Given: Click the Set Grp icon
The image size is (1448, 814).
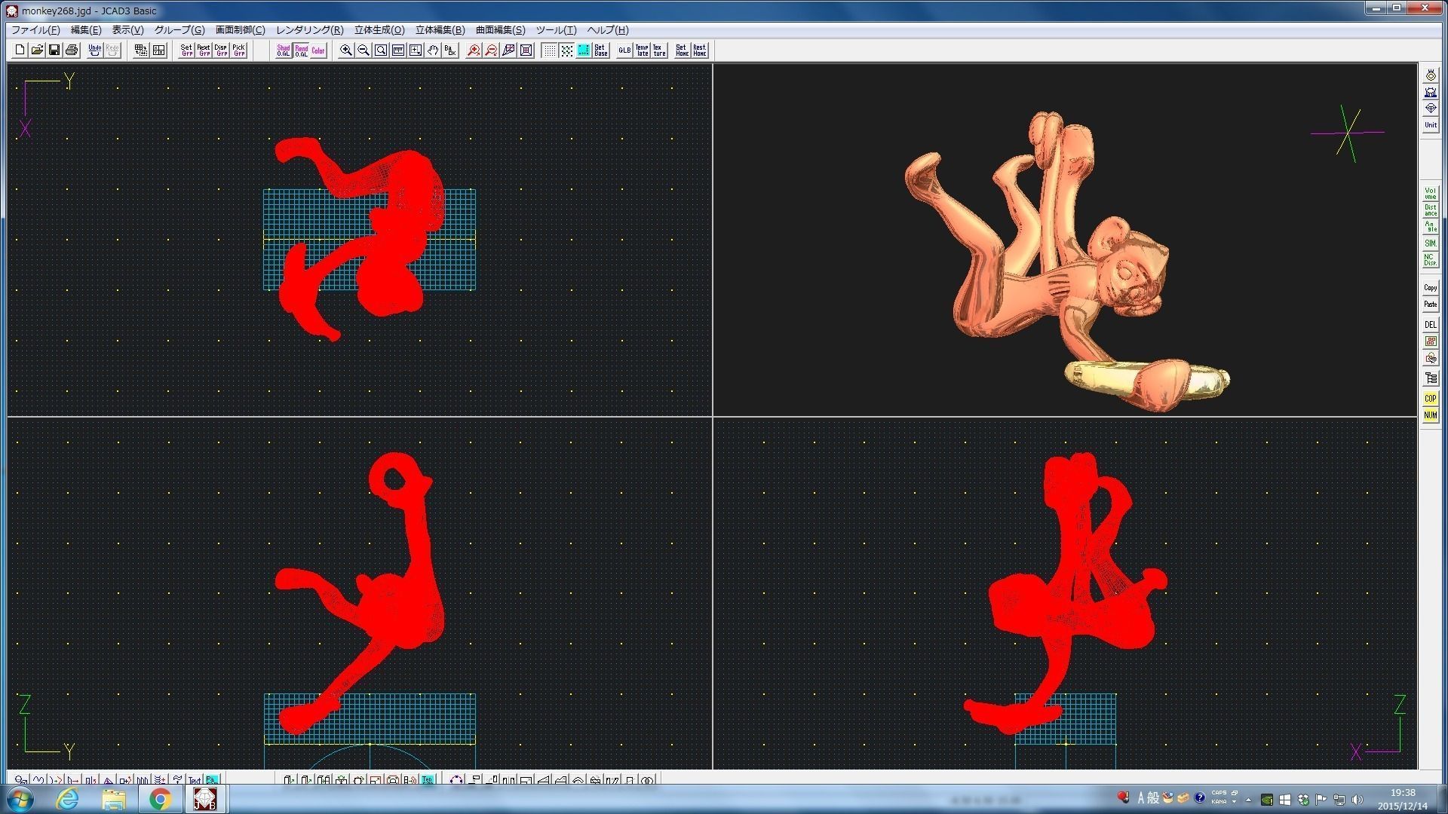Looking at the screenshot, I should click(186, 50).
